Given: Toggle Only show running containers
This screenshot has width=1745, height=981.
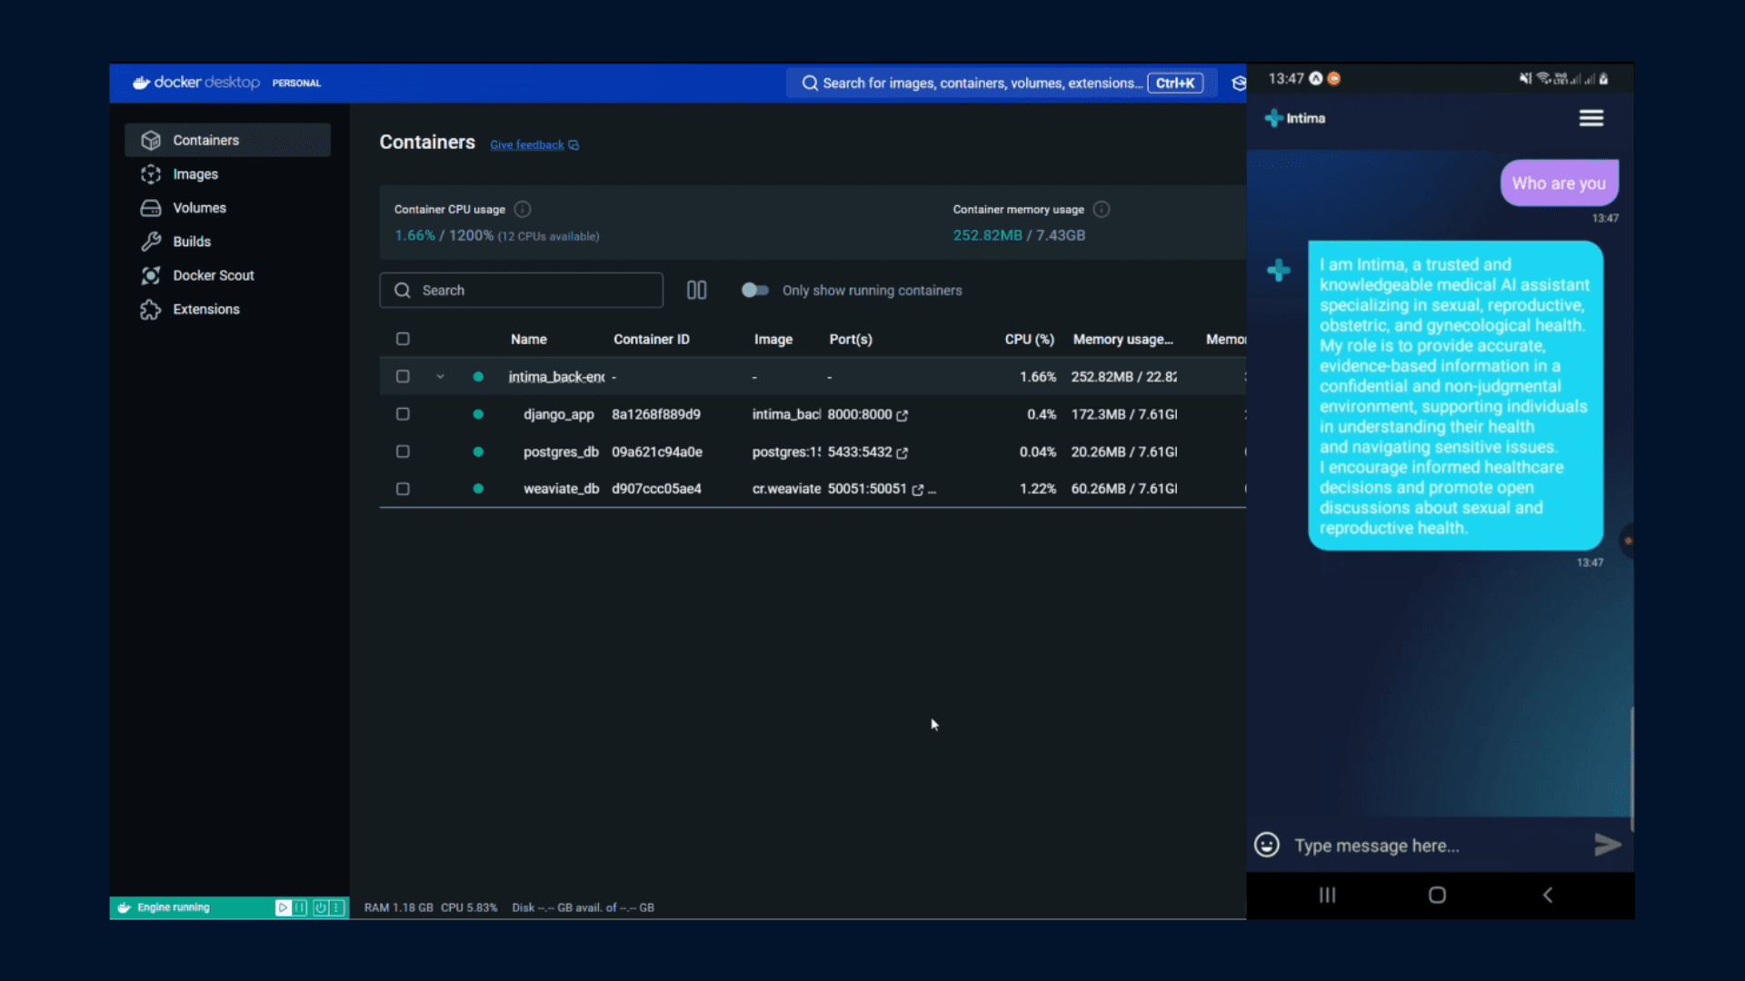Looking at the screenshot, I should point(755,291).
